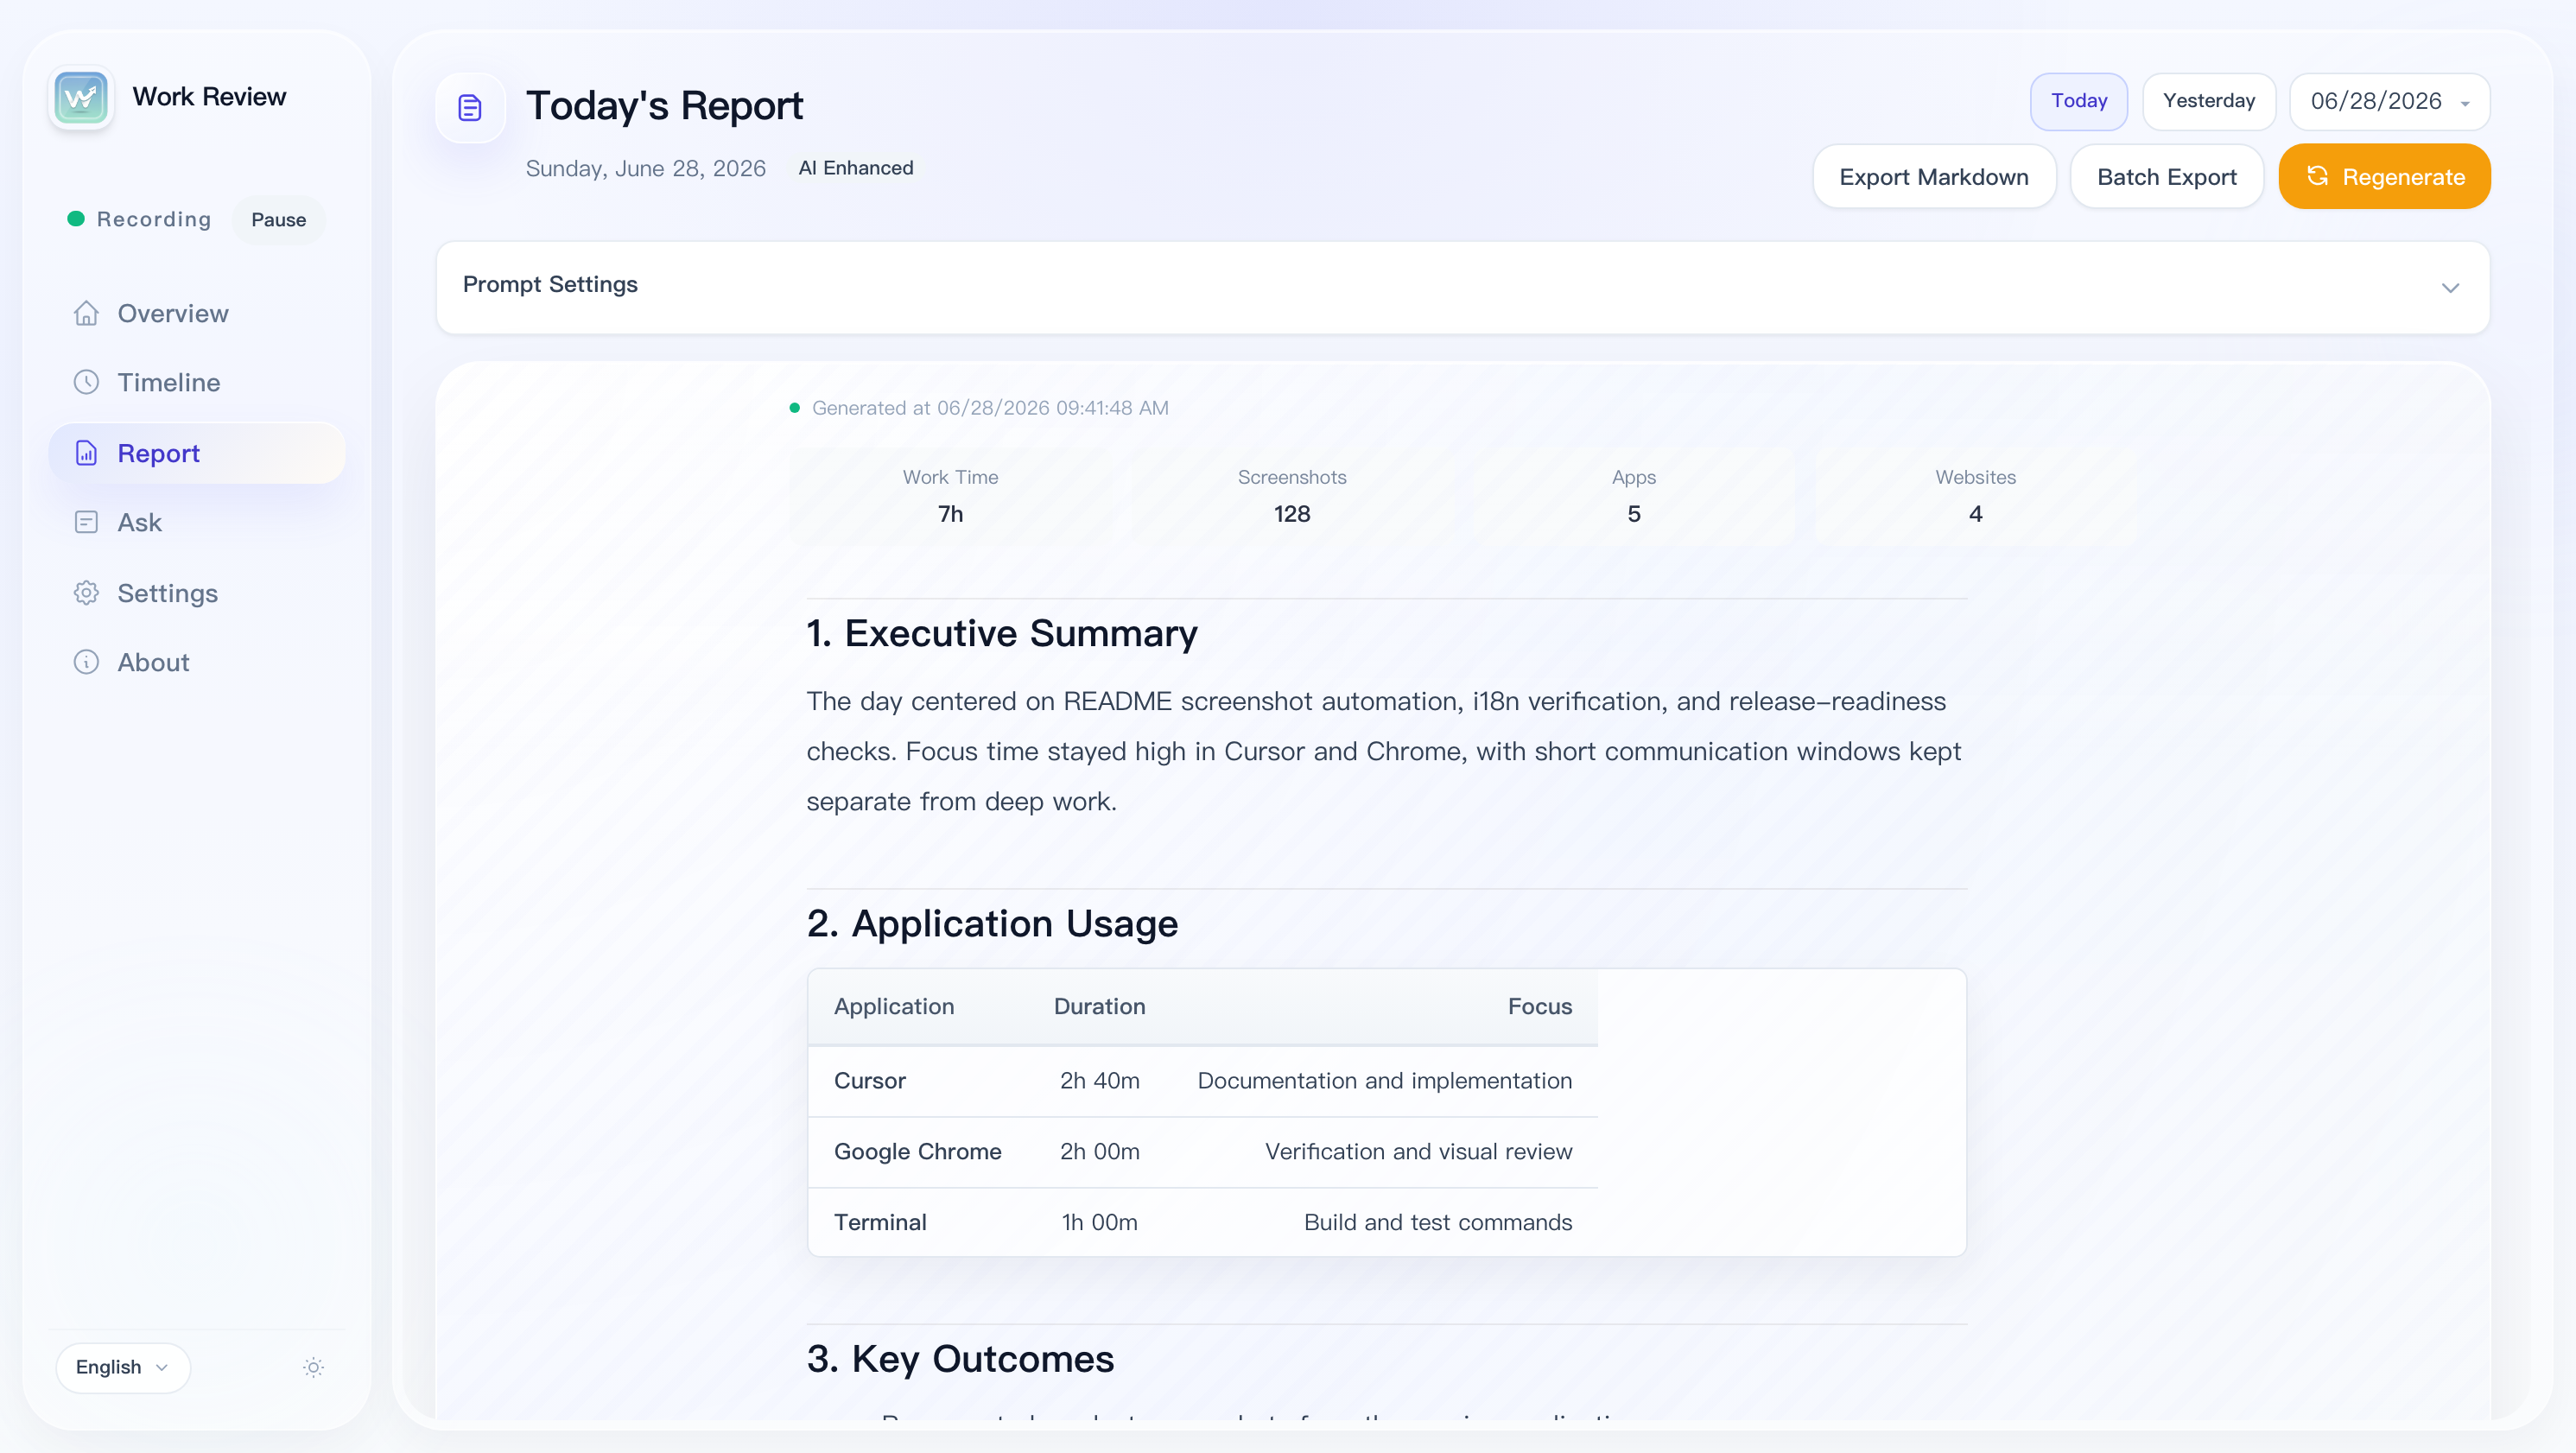Click the Settings gear icon

(x=86, y=593)
